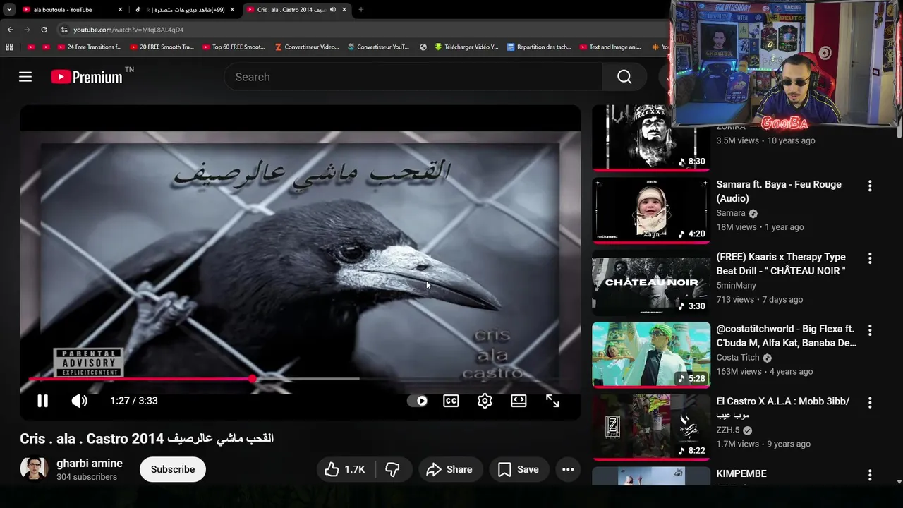Switch to the TikTok browser tab
Screen dimensions: 903x508
[x=183, y=10]
